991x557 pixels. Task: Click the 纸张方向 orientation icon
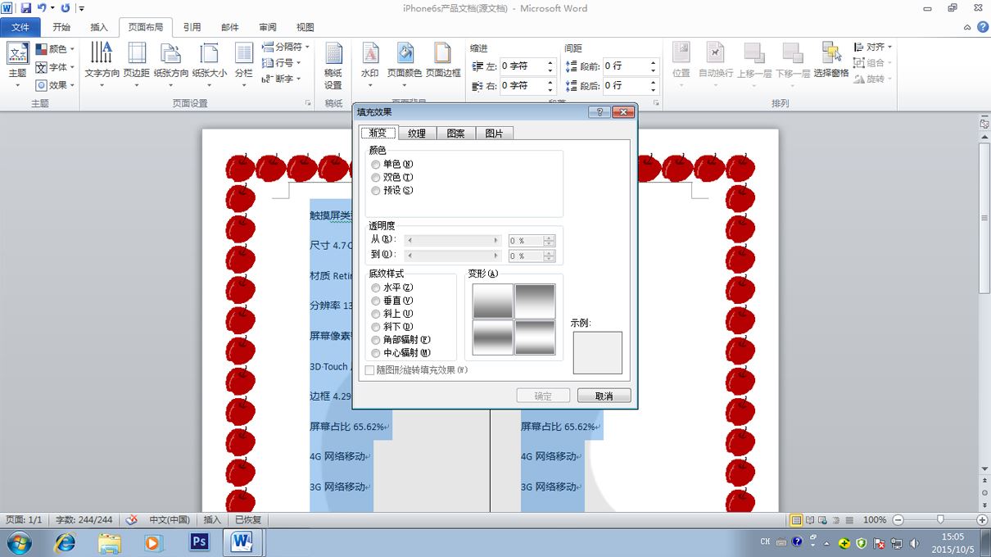point(171,53)
